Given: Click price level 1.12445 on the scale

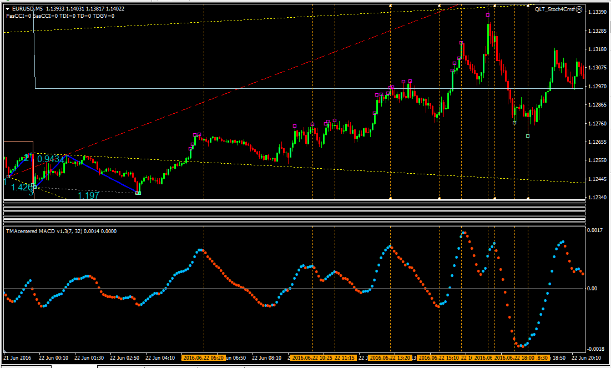Looking at the screenshot, I should pos(597,179).
